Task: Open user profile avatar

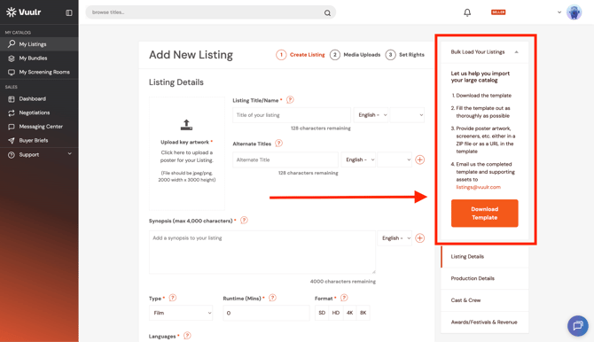Action: click(574, 12)
